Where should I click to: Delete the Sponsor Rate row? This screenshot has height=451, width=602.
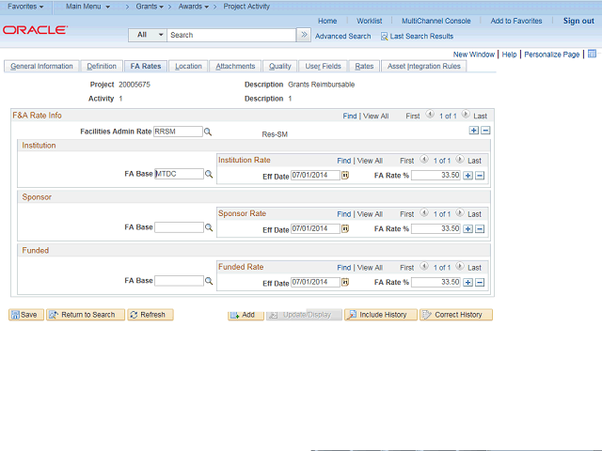pos(480,229)
